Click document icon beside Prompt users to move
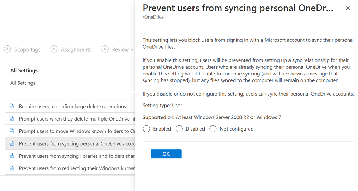The height and width of the screenshot is (191, 358). point(12,131)
